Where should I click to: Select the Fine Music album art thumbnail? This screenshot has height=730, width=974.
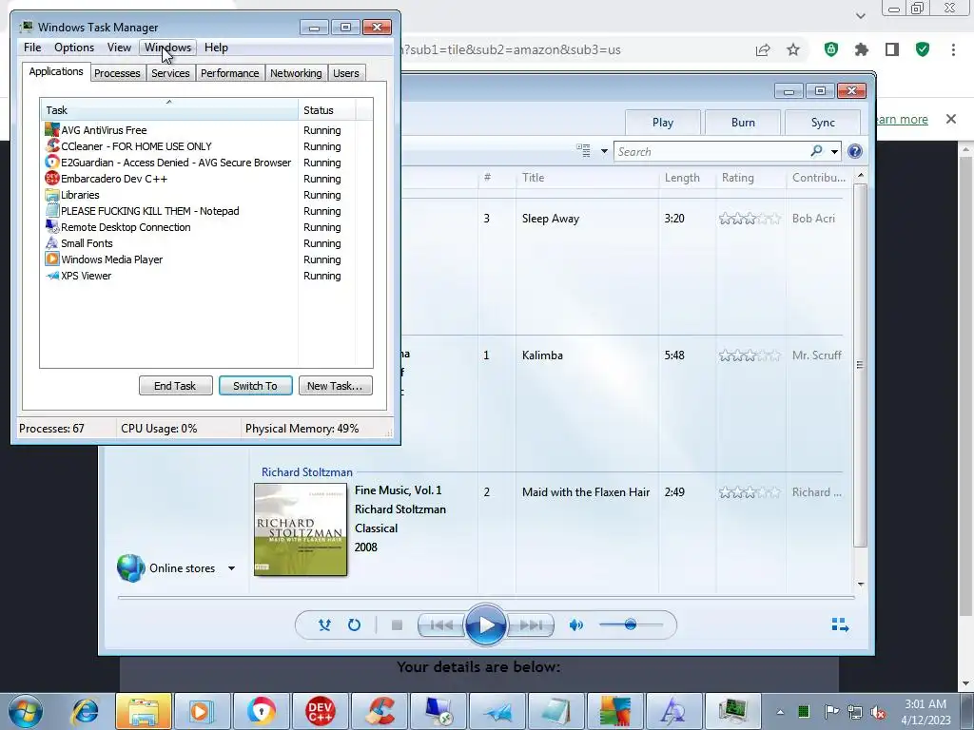point(301,530)
